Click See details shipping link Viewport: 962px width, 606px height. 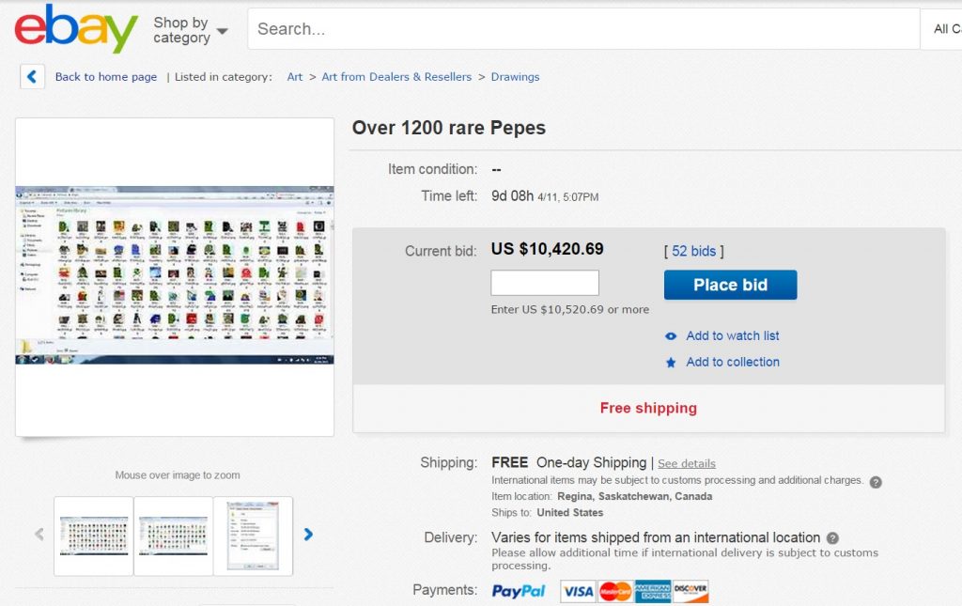point(686,464)
